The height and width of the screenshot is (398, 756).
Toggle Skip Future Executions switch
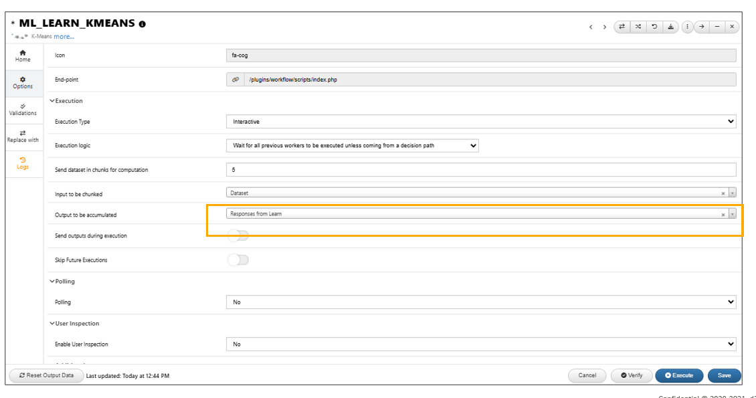point(238,260)
